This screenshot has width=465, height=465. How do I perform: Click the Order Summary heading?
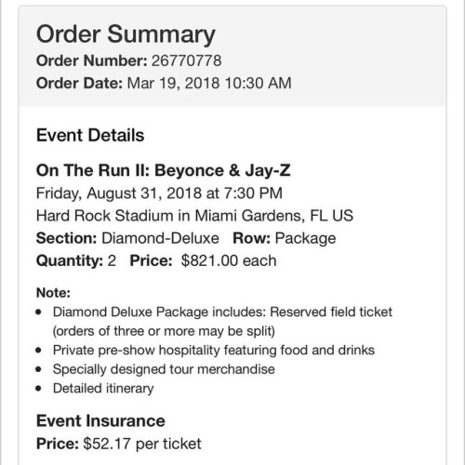point(126,34)
